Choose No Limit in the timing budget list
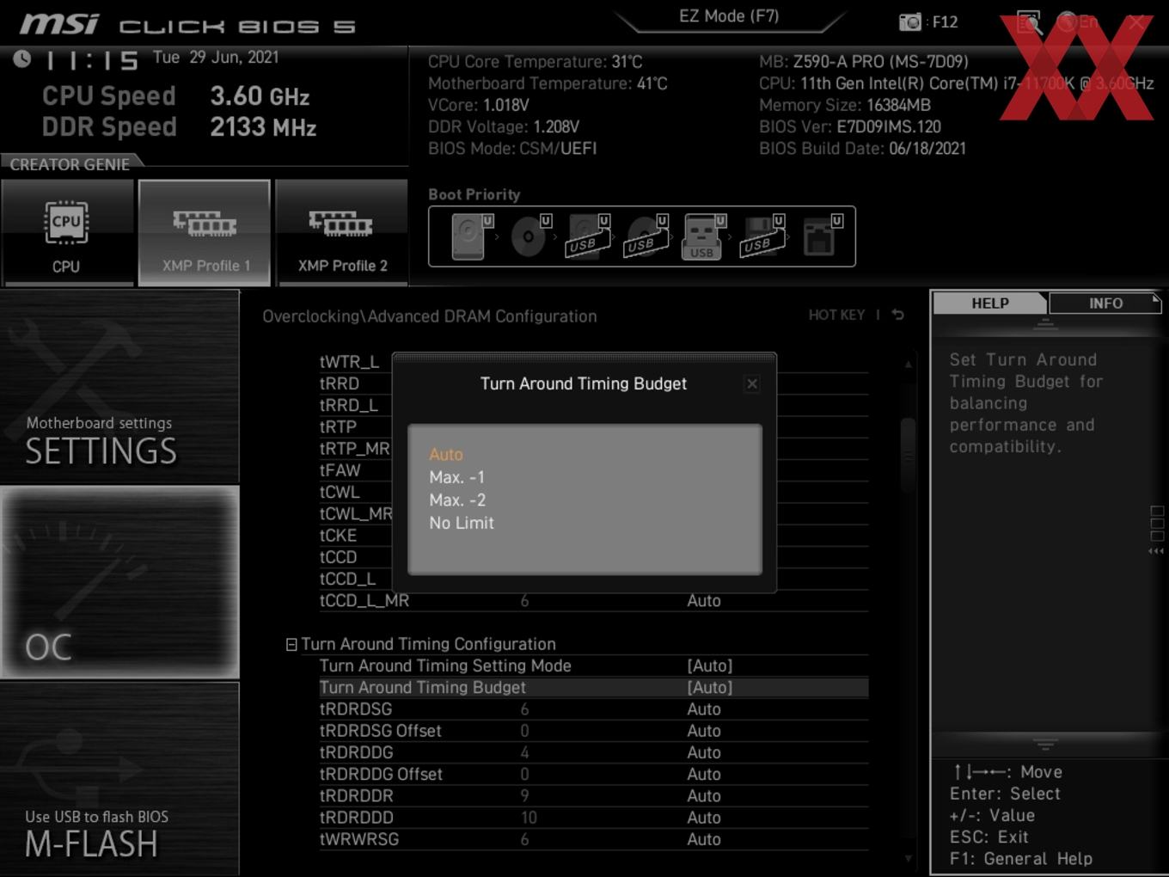The height and width of the screenshot is (877, 1169). [462, 523]
